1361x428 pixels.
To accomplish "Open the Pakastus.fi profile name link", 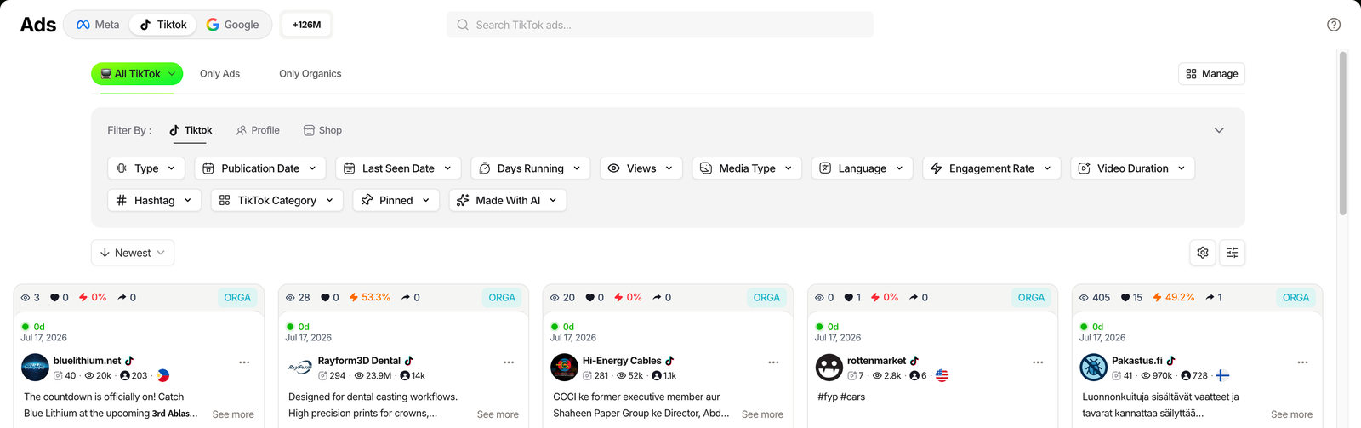I will point(1136,361).
